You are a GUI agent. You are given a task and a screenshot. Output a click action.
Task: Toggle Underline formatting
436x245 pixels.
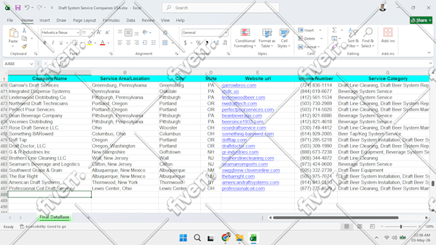coord(61,43)
